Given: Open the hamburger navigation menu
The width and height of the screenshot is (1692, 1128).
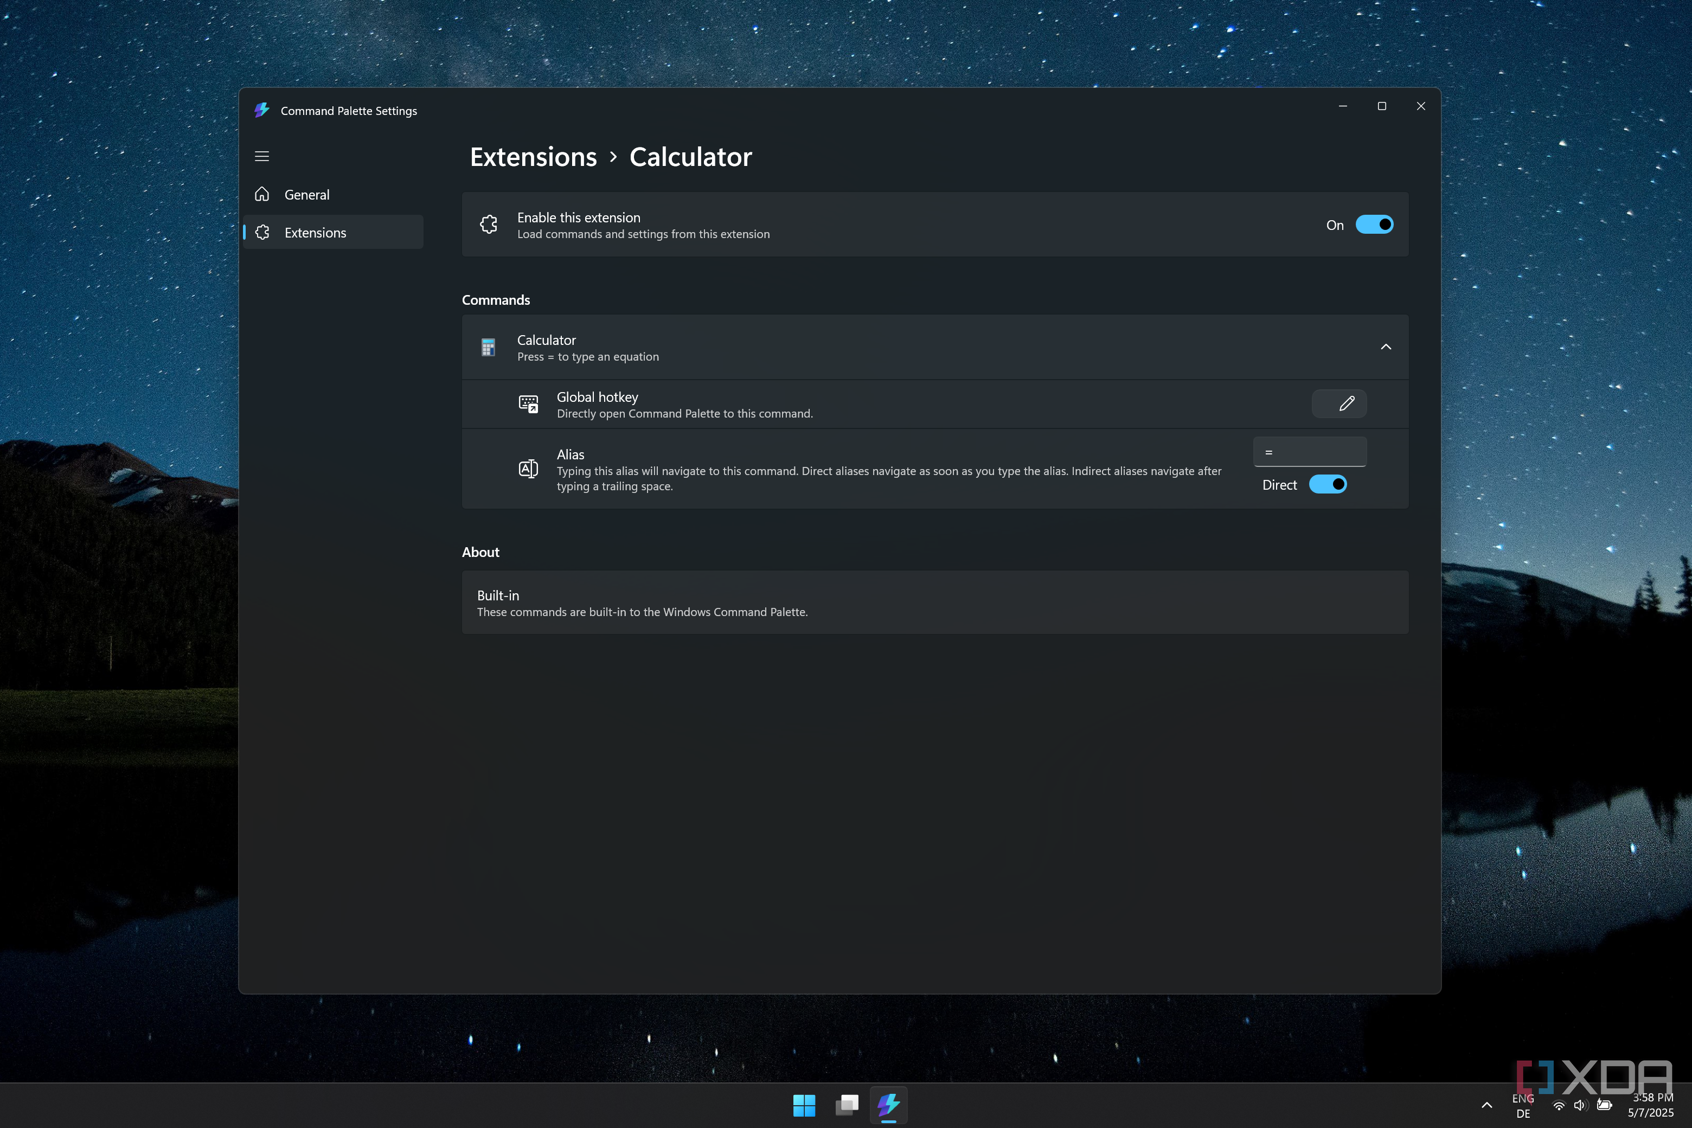Looking at the screenshot, I should click(262, 156).
